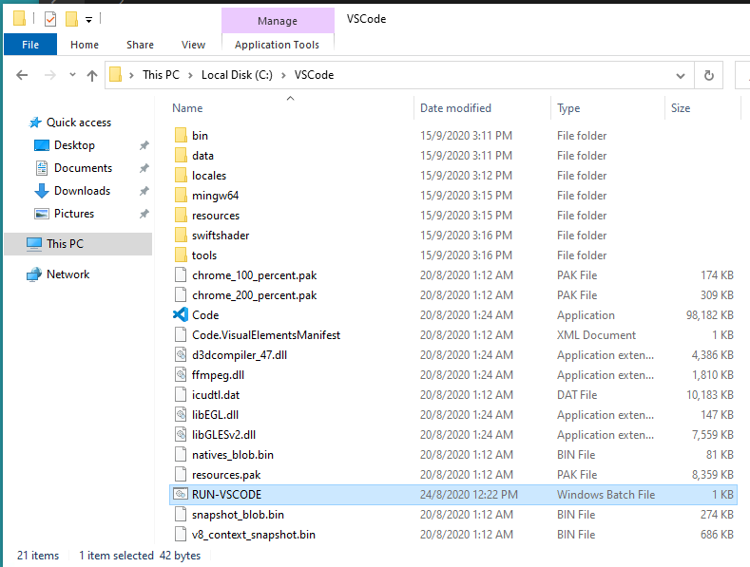Click the Back navigation arrow

pyautogui.click(x=22, y=75)
